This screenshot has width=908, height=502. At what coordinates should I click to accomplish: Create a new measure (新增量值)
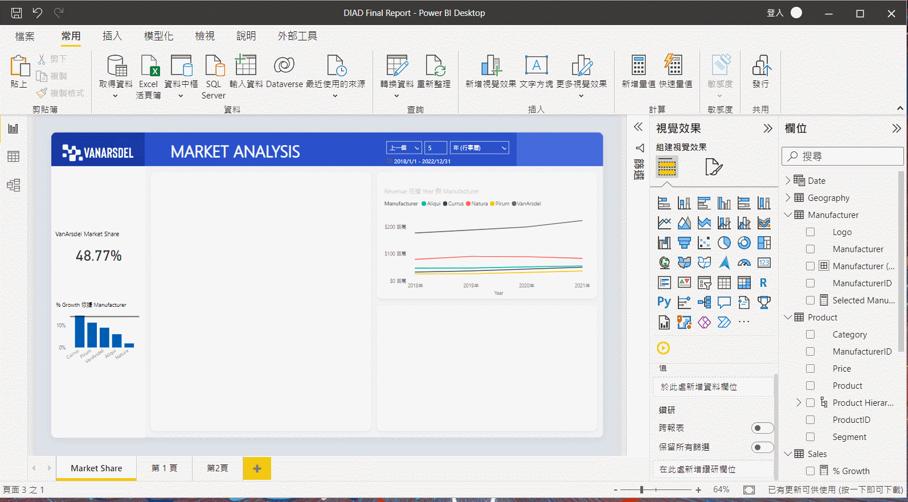(x=639, y=71)
